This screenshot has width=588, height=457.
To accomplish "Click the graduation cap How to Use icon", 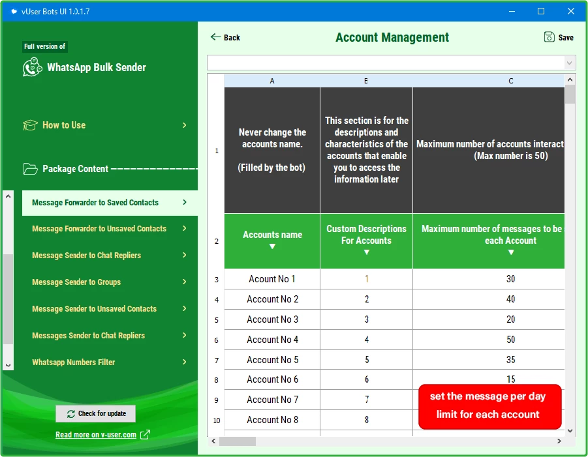I will (x=30, y=125).
